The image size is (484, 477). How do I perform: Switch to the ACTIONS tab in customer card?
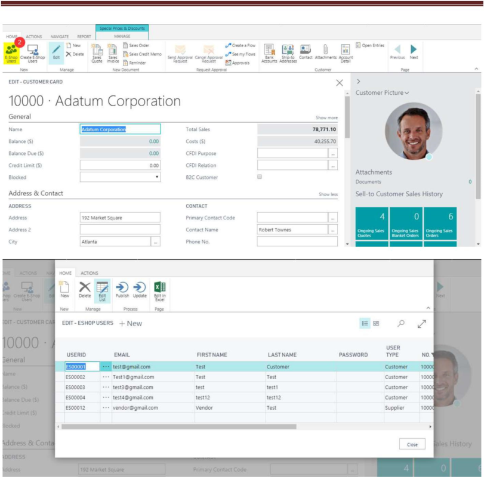[x=33, y=37]
